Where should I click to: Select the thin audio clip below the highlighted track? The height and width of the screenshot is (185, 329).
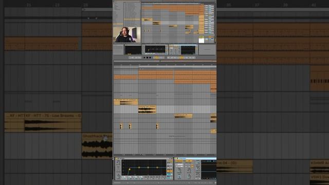(184, 116)
